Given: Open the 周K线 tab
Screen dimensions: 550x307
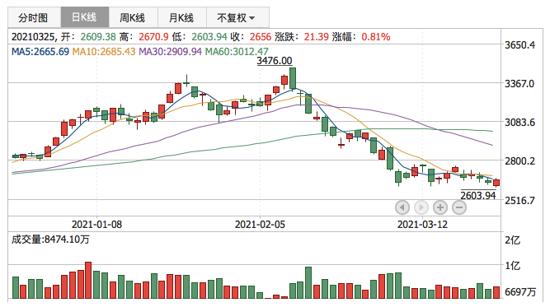Looking at the screenshot, I should point(134,17).
